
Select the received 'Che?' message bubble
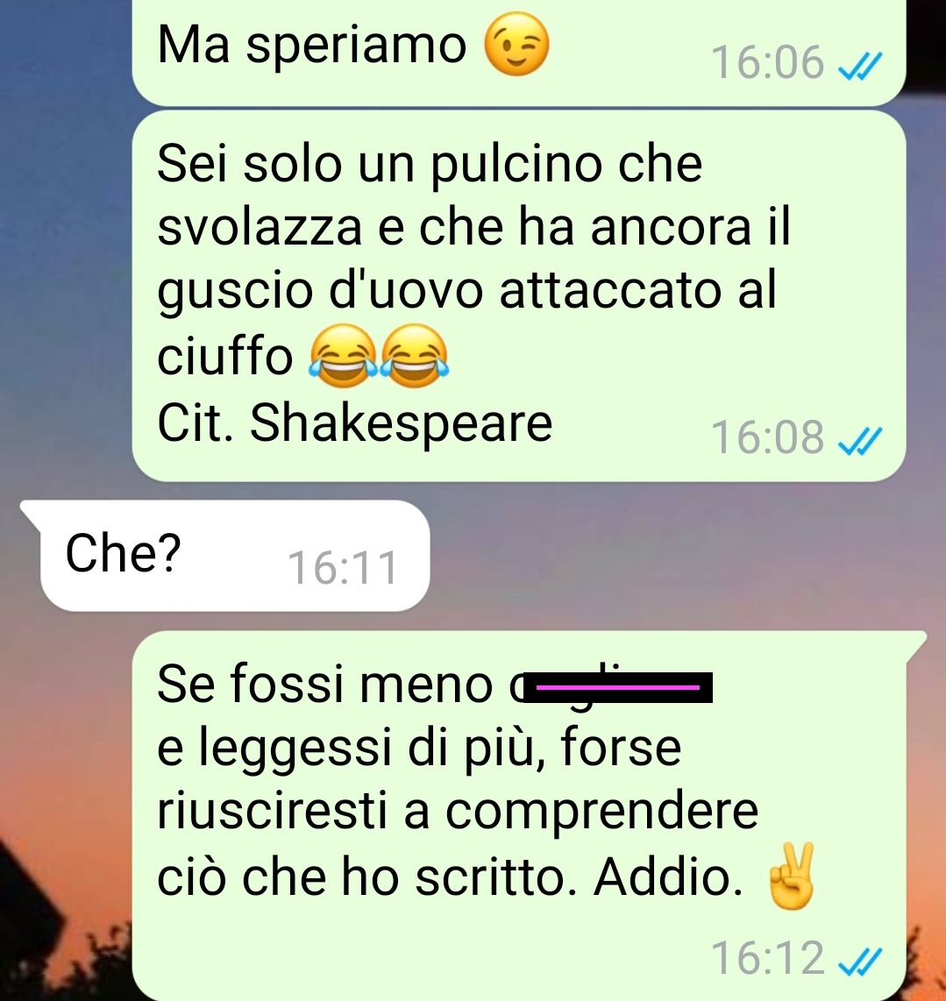pos(225,556)
